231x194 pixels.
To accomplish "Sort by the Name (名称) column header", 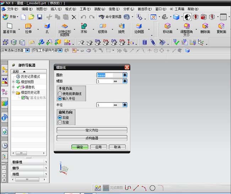I will pos(28,72).
